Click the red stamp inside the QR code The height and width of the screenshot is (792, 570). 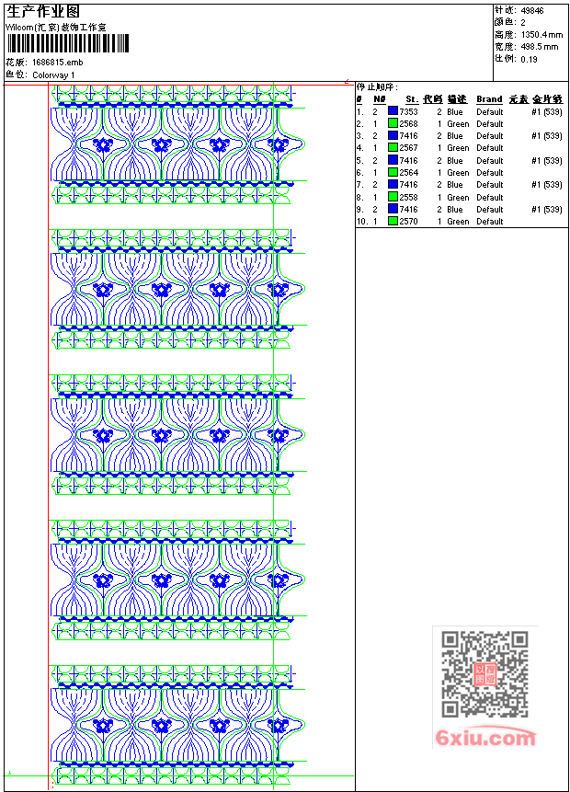pos(484,674)
